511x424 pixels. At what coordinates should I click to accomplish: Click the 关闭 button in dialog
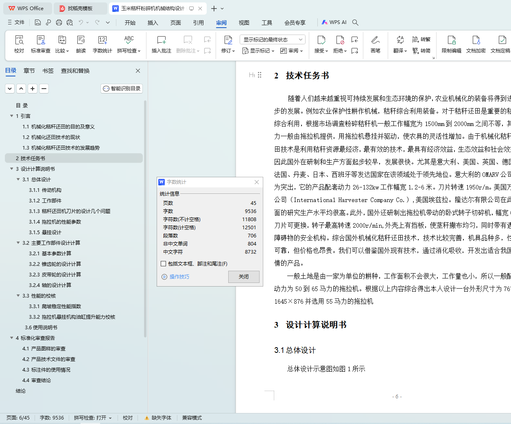tap(244, 277)
